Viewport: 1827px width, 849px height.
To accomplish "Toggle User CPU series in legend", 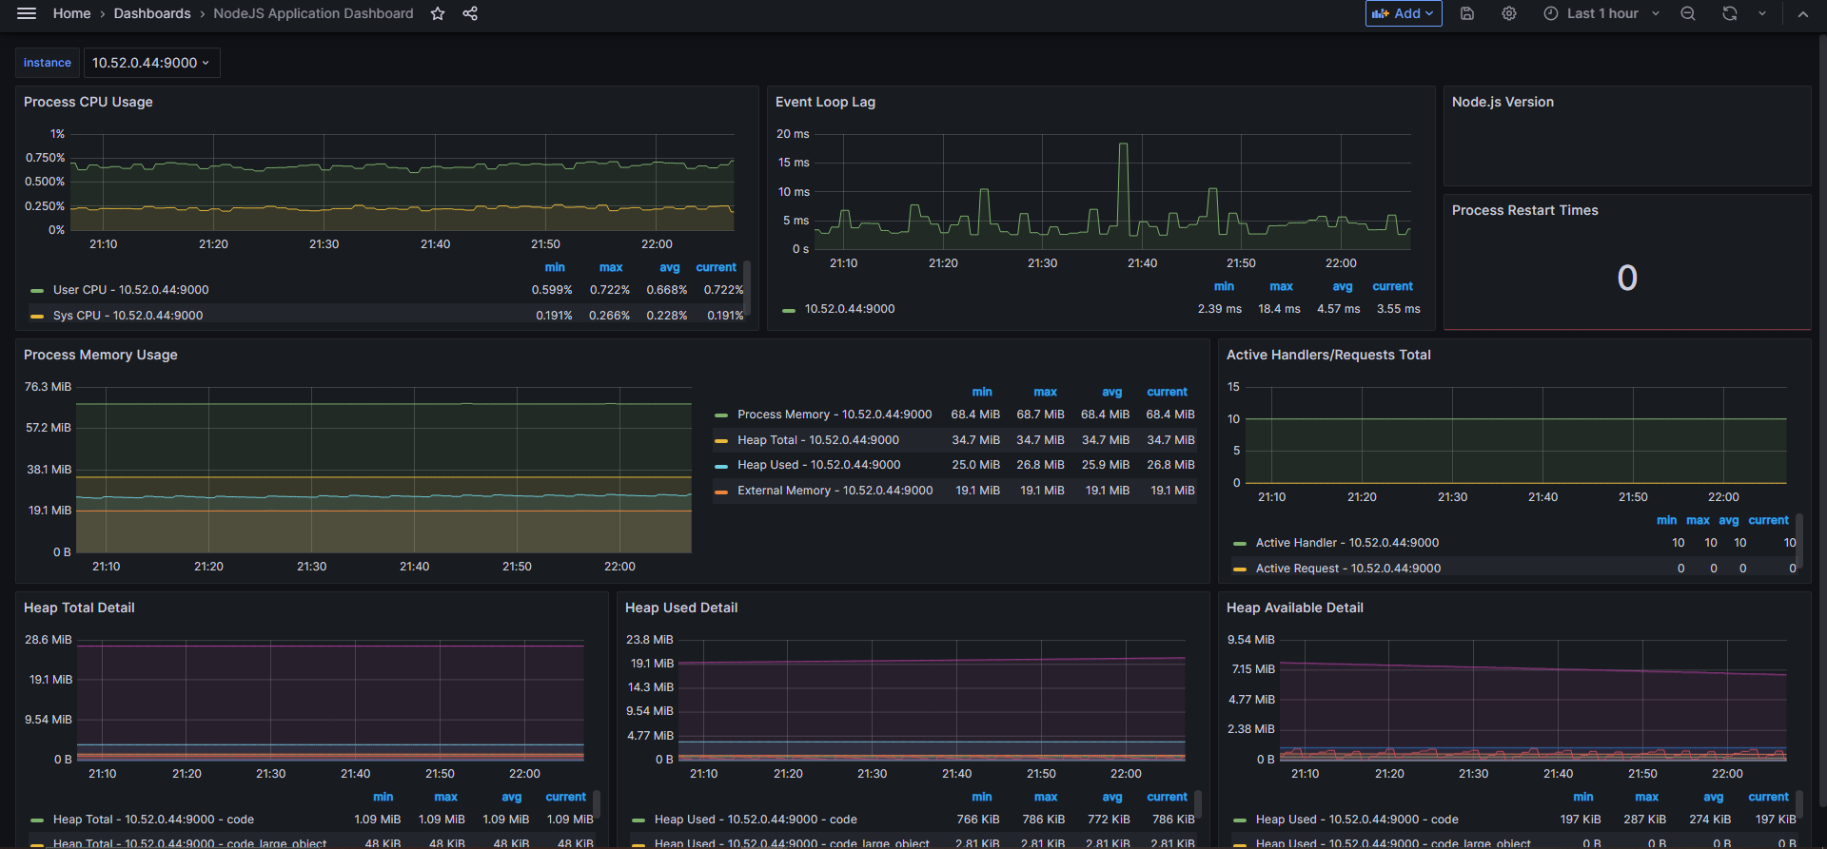I will point(130,290).
